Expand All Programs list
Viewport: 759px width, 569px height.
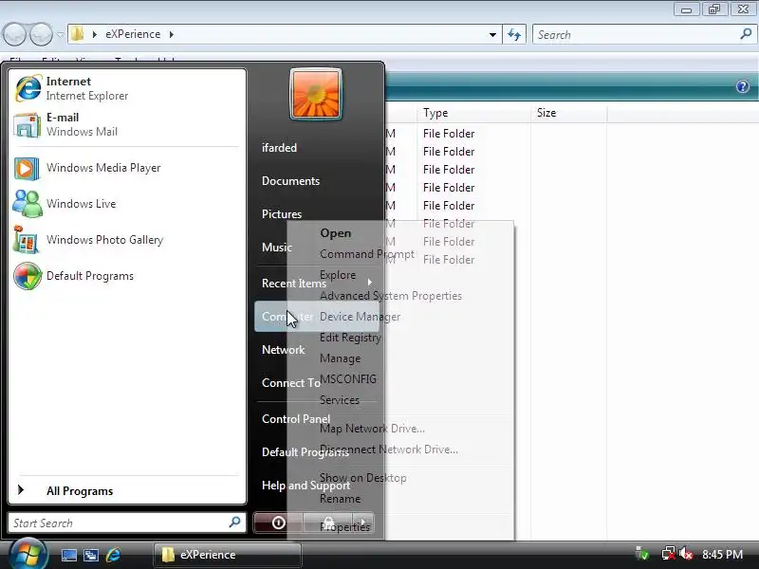point(127,490)
